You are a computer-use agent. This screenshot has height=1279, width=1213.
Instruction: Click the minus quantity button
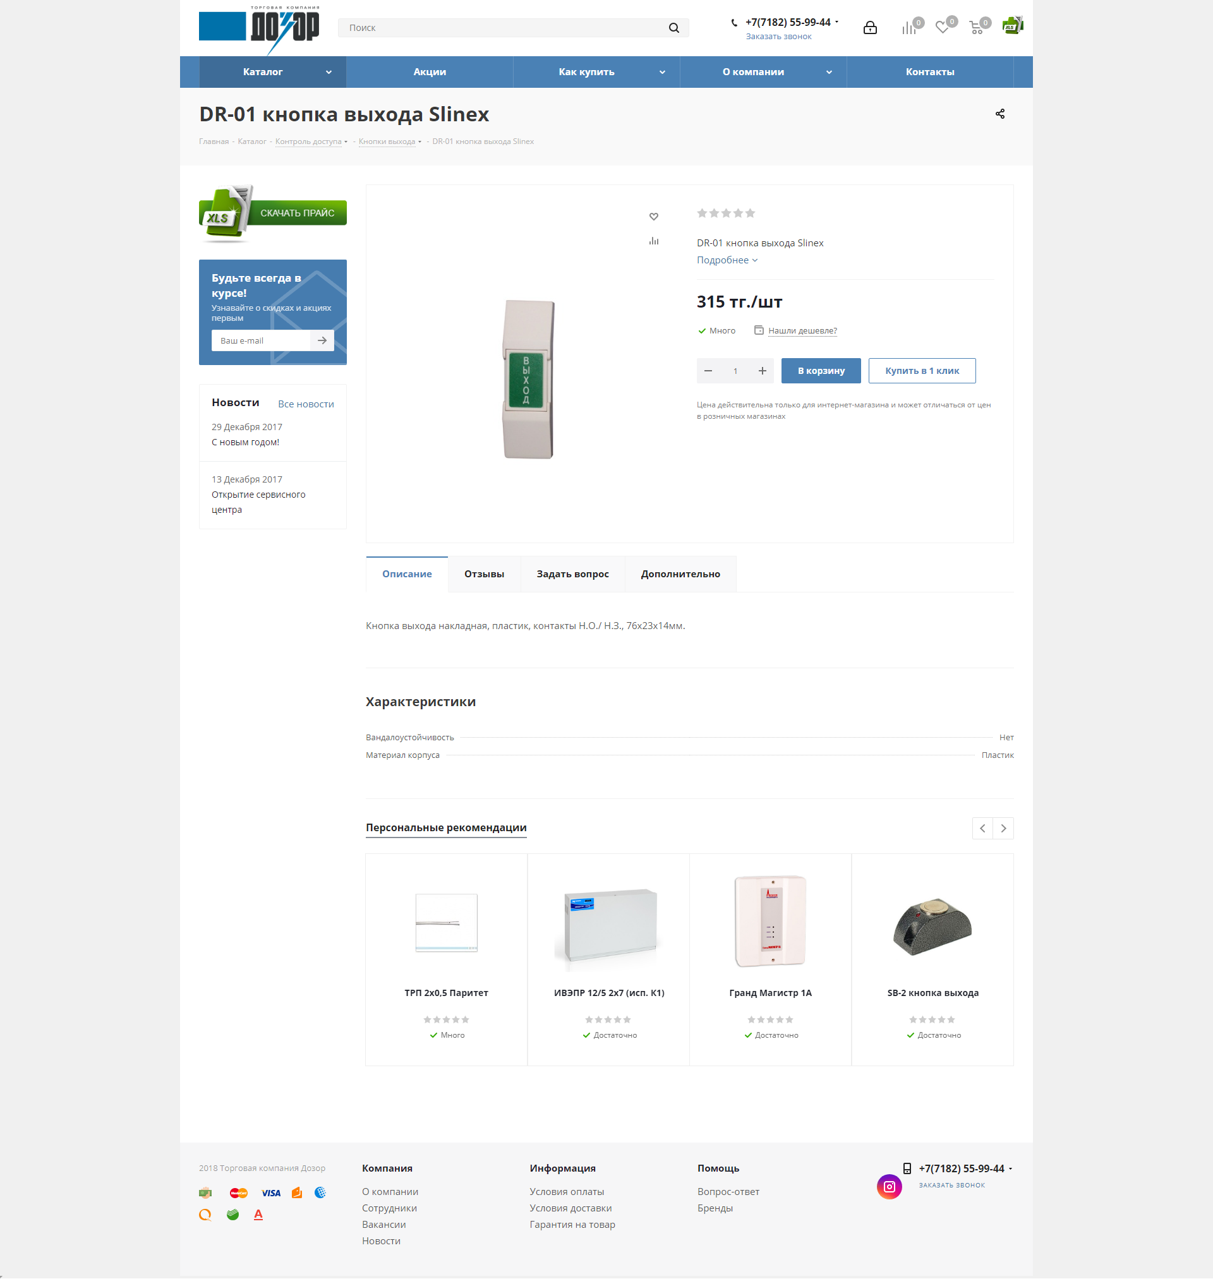(x=708, y=371)
